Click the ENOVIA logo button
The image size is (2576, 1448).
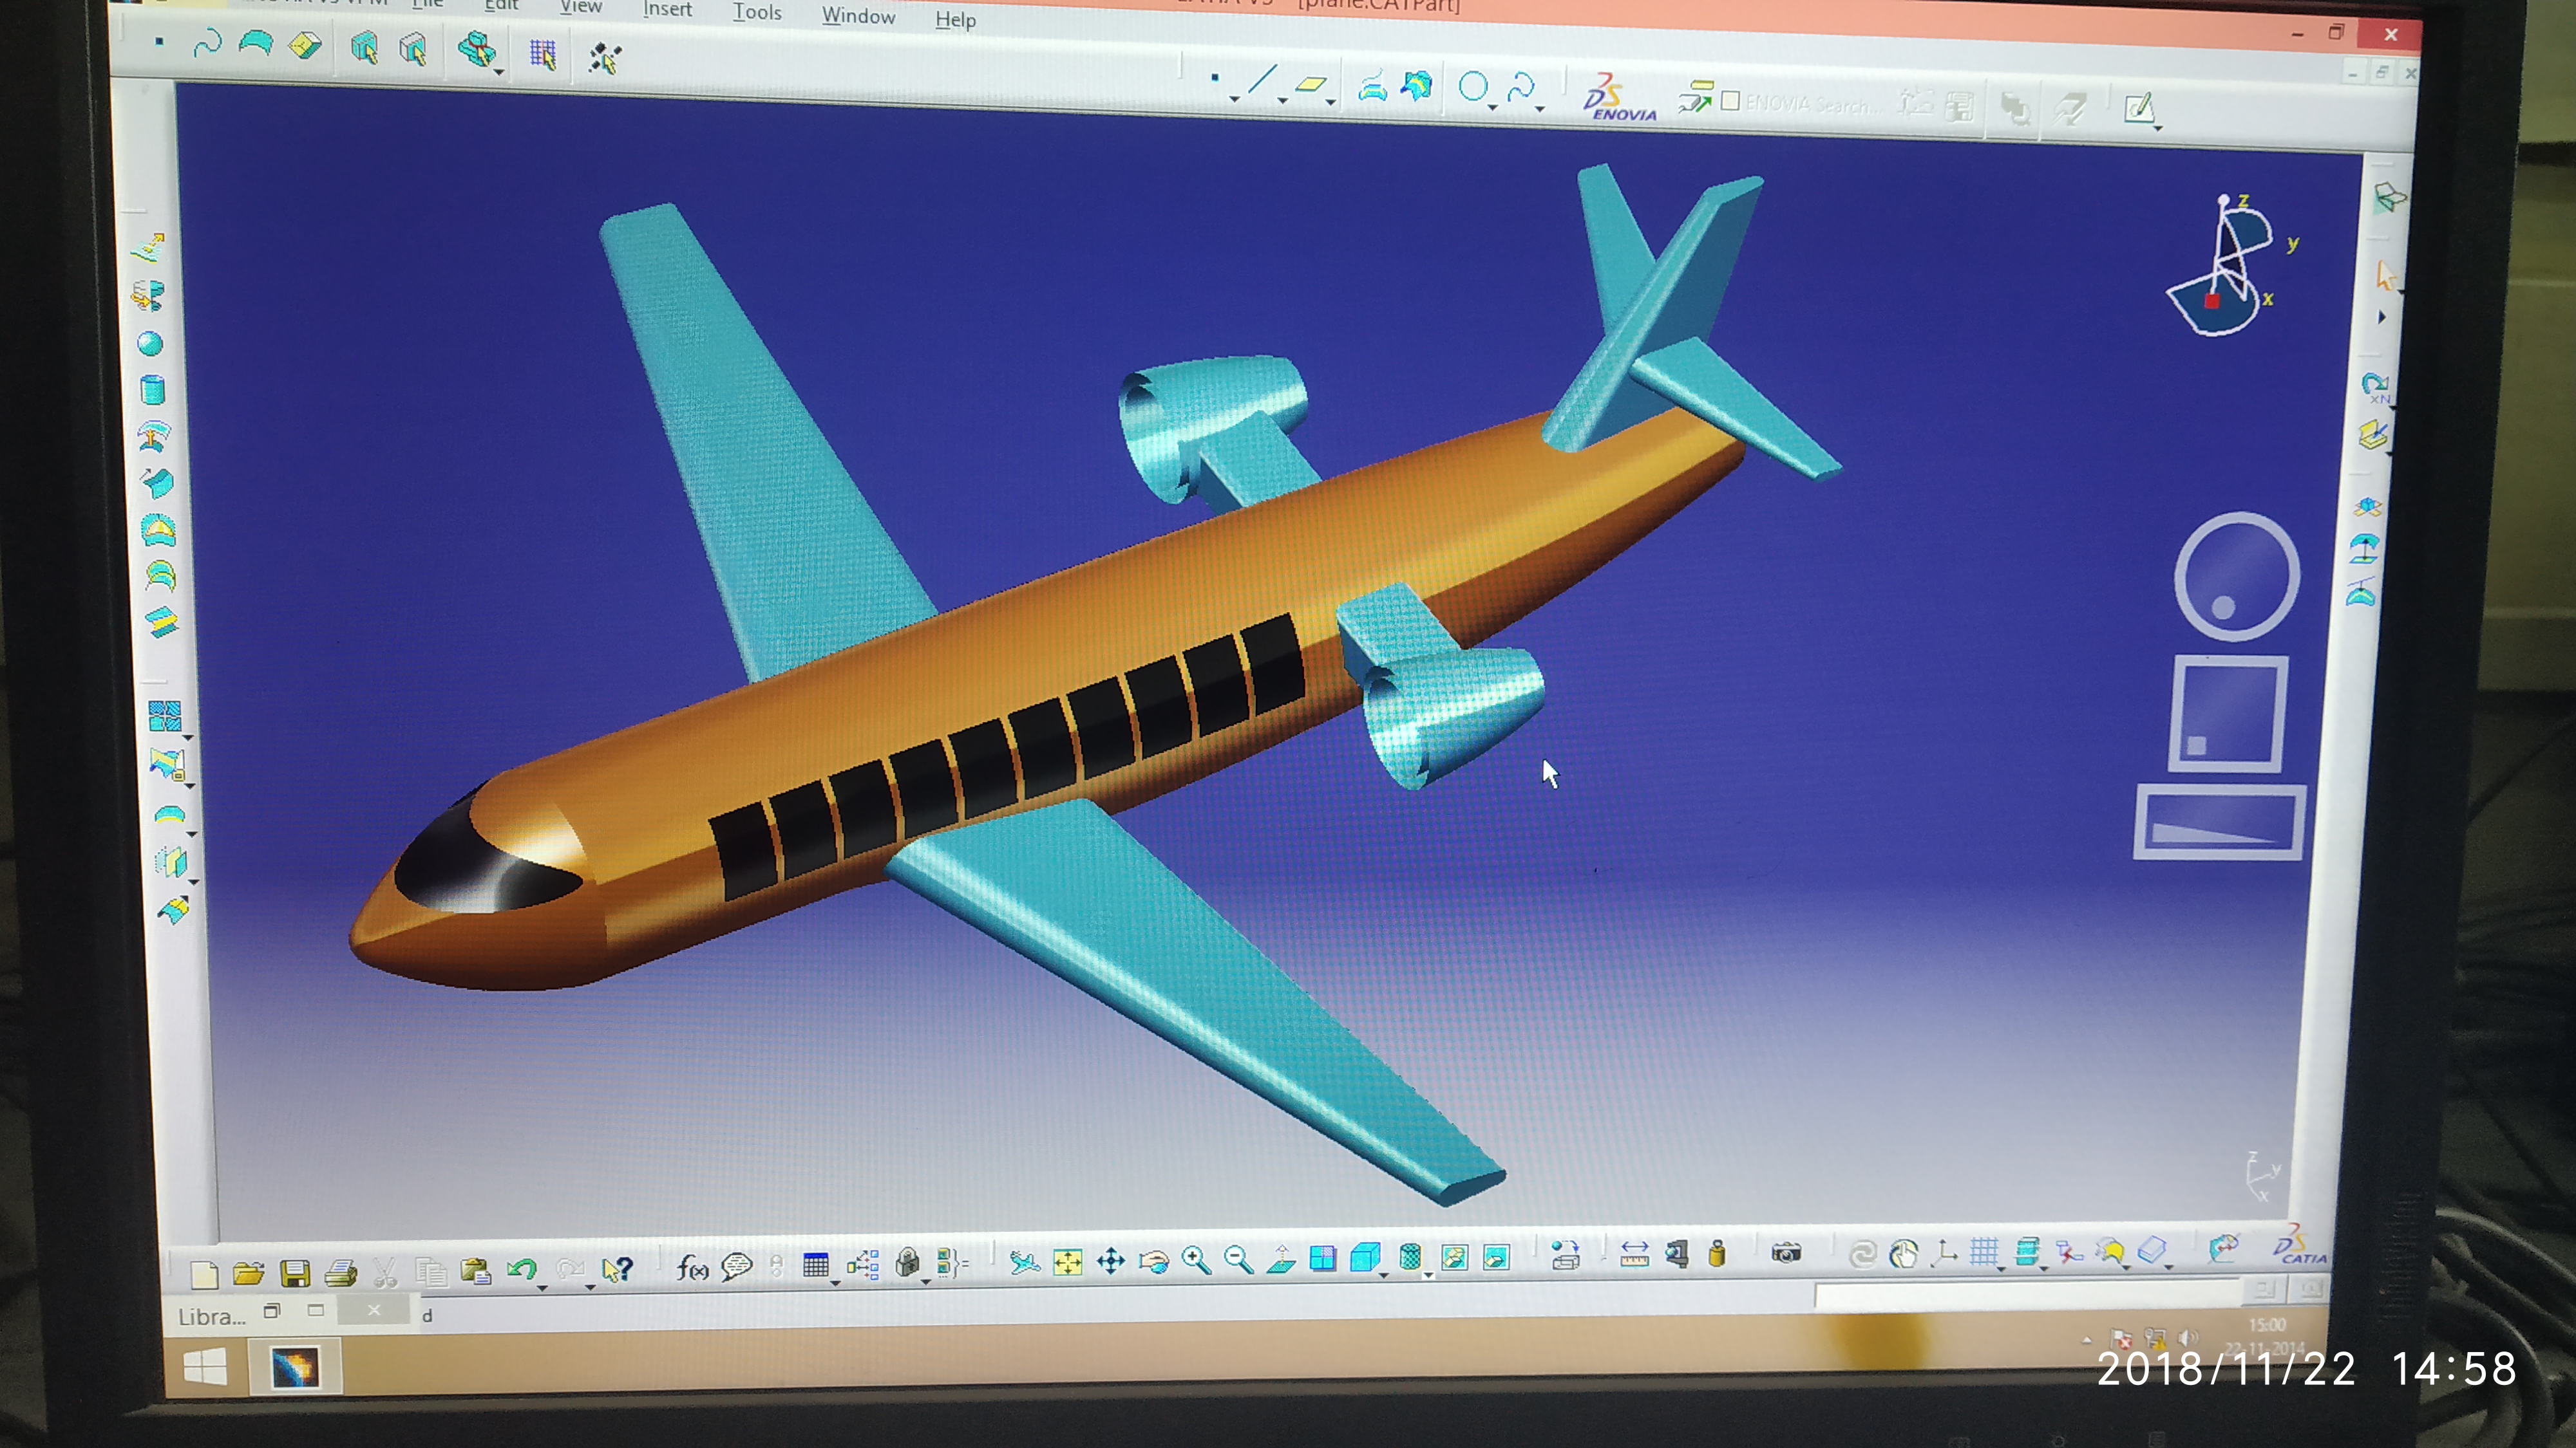click(x=1619, y=99)
